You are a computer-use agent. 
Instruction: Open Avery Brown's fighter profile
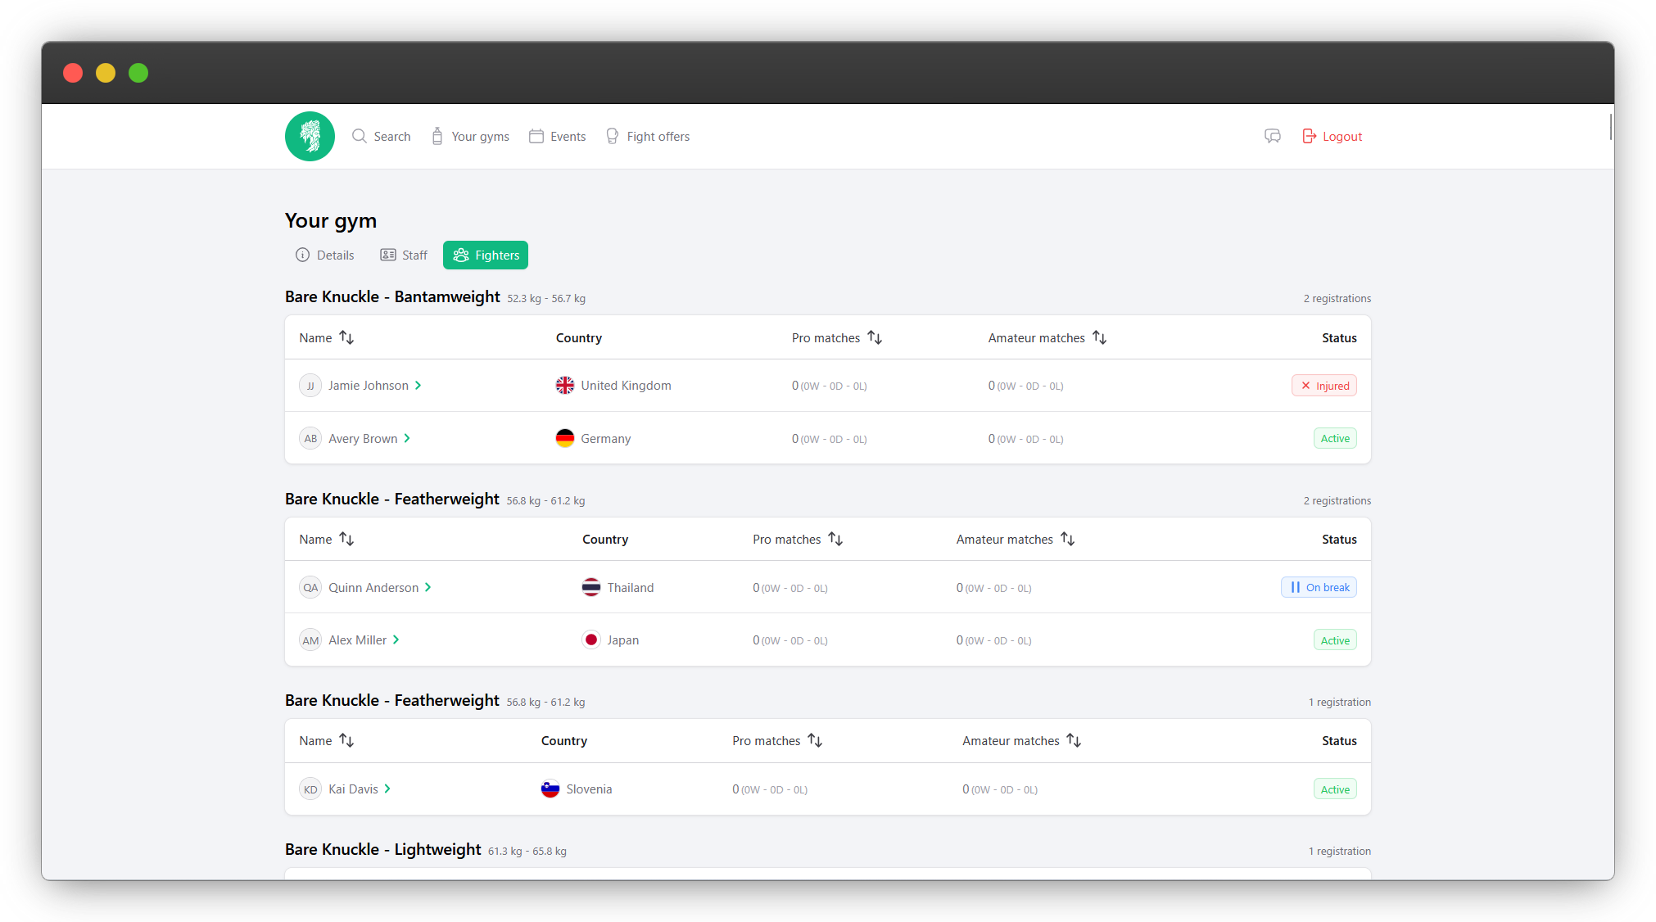point(369,438)
